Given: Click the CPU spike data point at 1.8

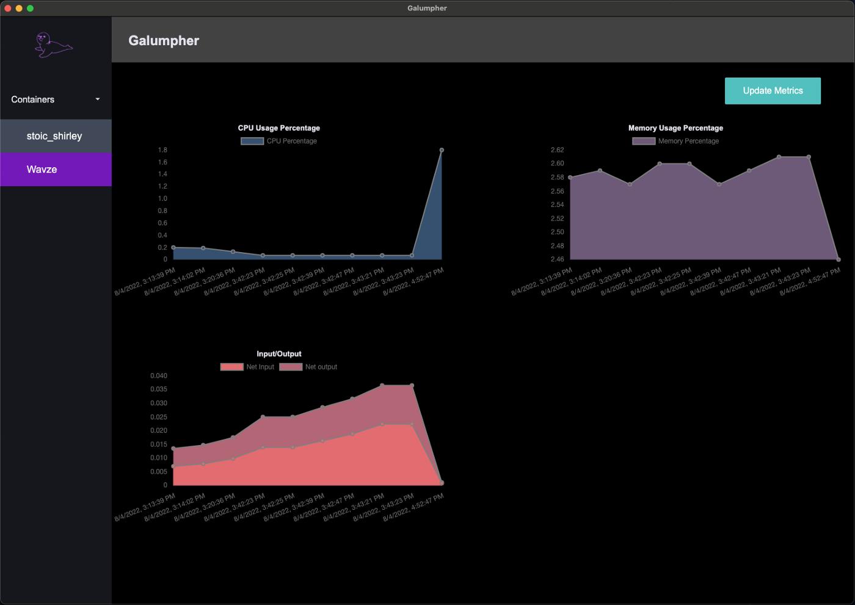Looking at the screenshot, I should [442, 150].
